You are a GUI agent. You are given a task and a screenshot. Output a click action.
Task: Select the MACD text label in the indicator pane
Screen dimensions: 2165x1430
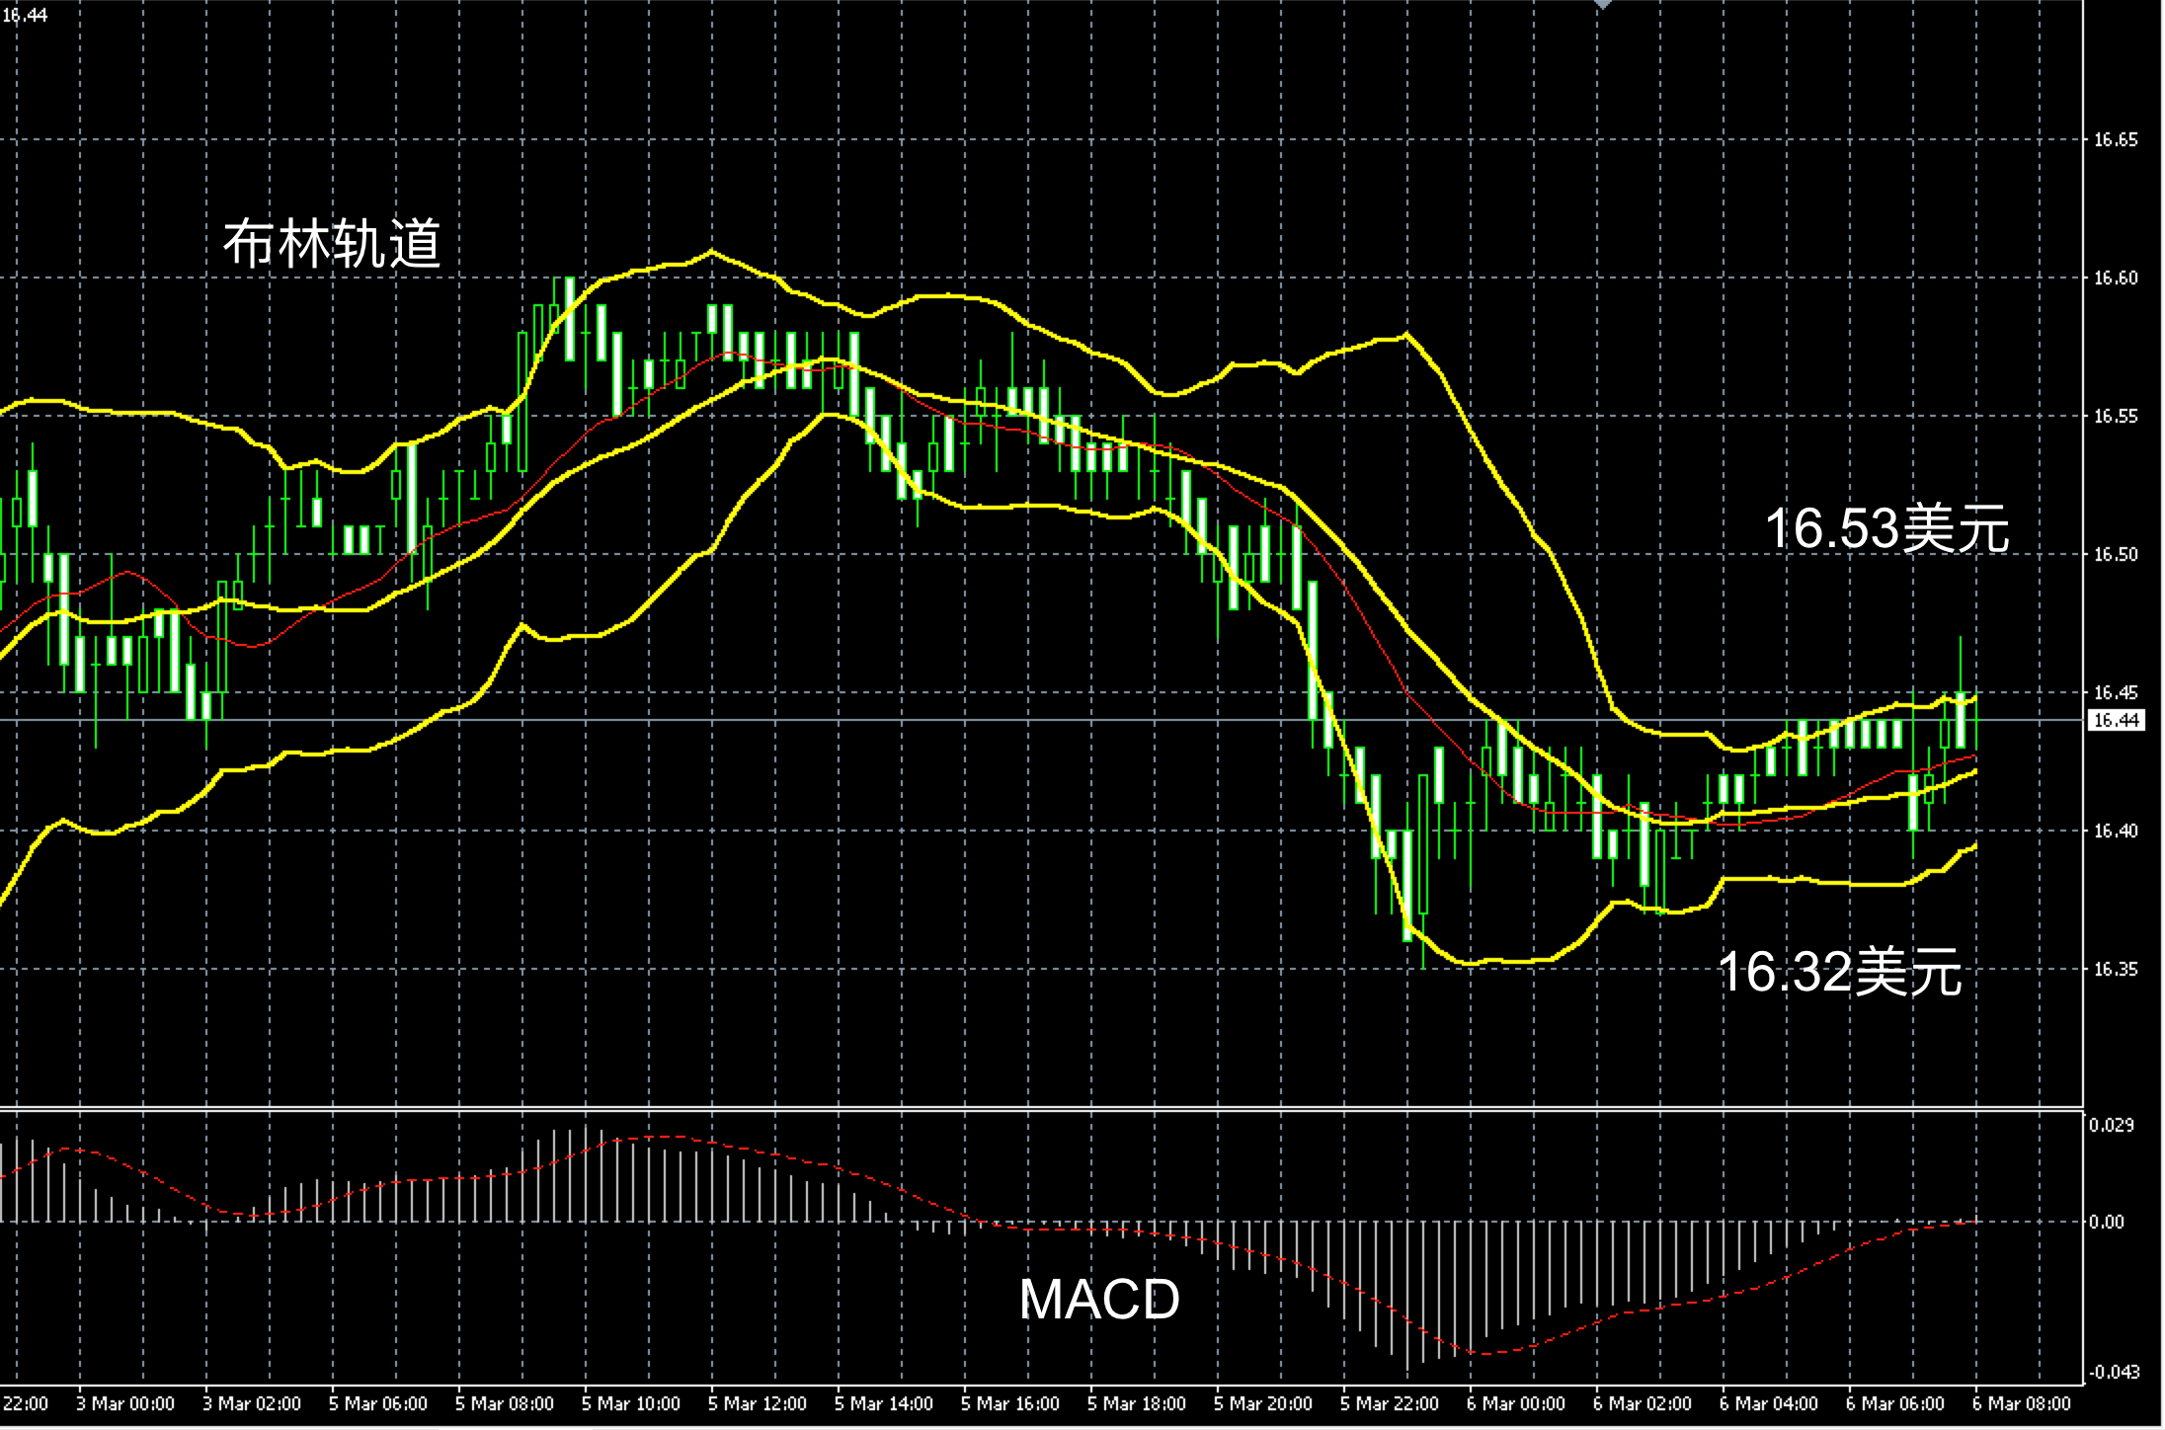[x=1099, y=1299]
